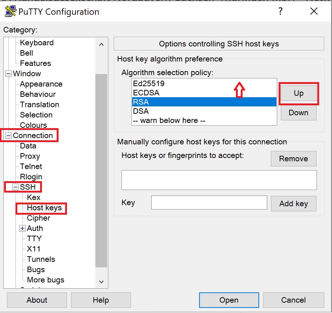Move RSA up with the Up button

(x=299, y=93)
